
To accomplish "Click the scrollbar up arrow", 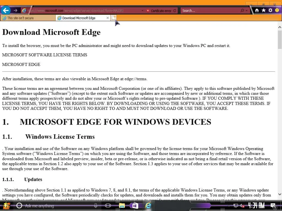I will tap(280, 27).
